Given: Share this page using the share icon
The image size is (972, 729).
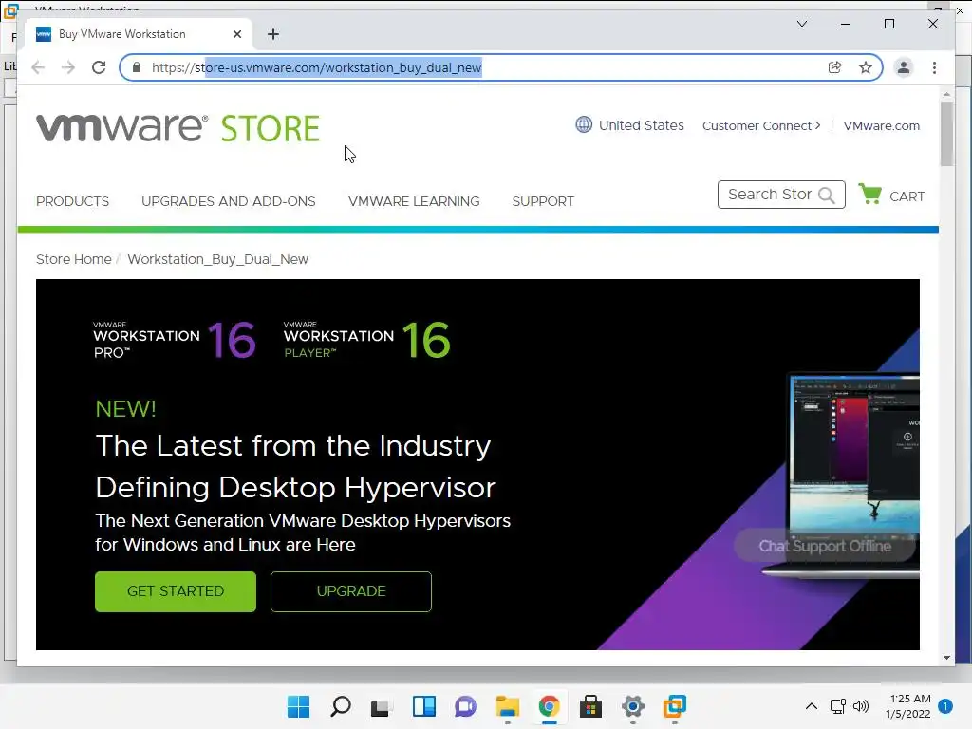Looking at the screenshot, I should [x=835, y=67].
